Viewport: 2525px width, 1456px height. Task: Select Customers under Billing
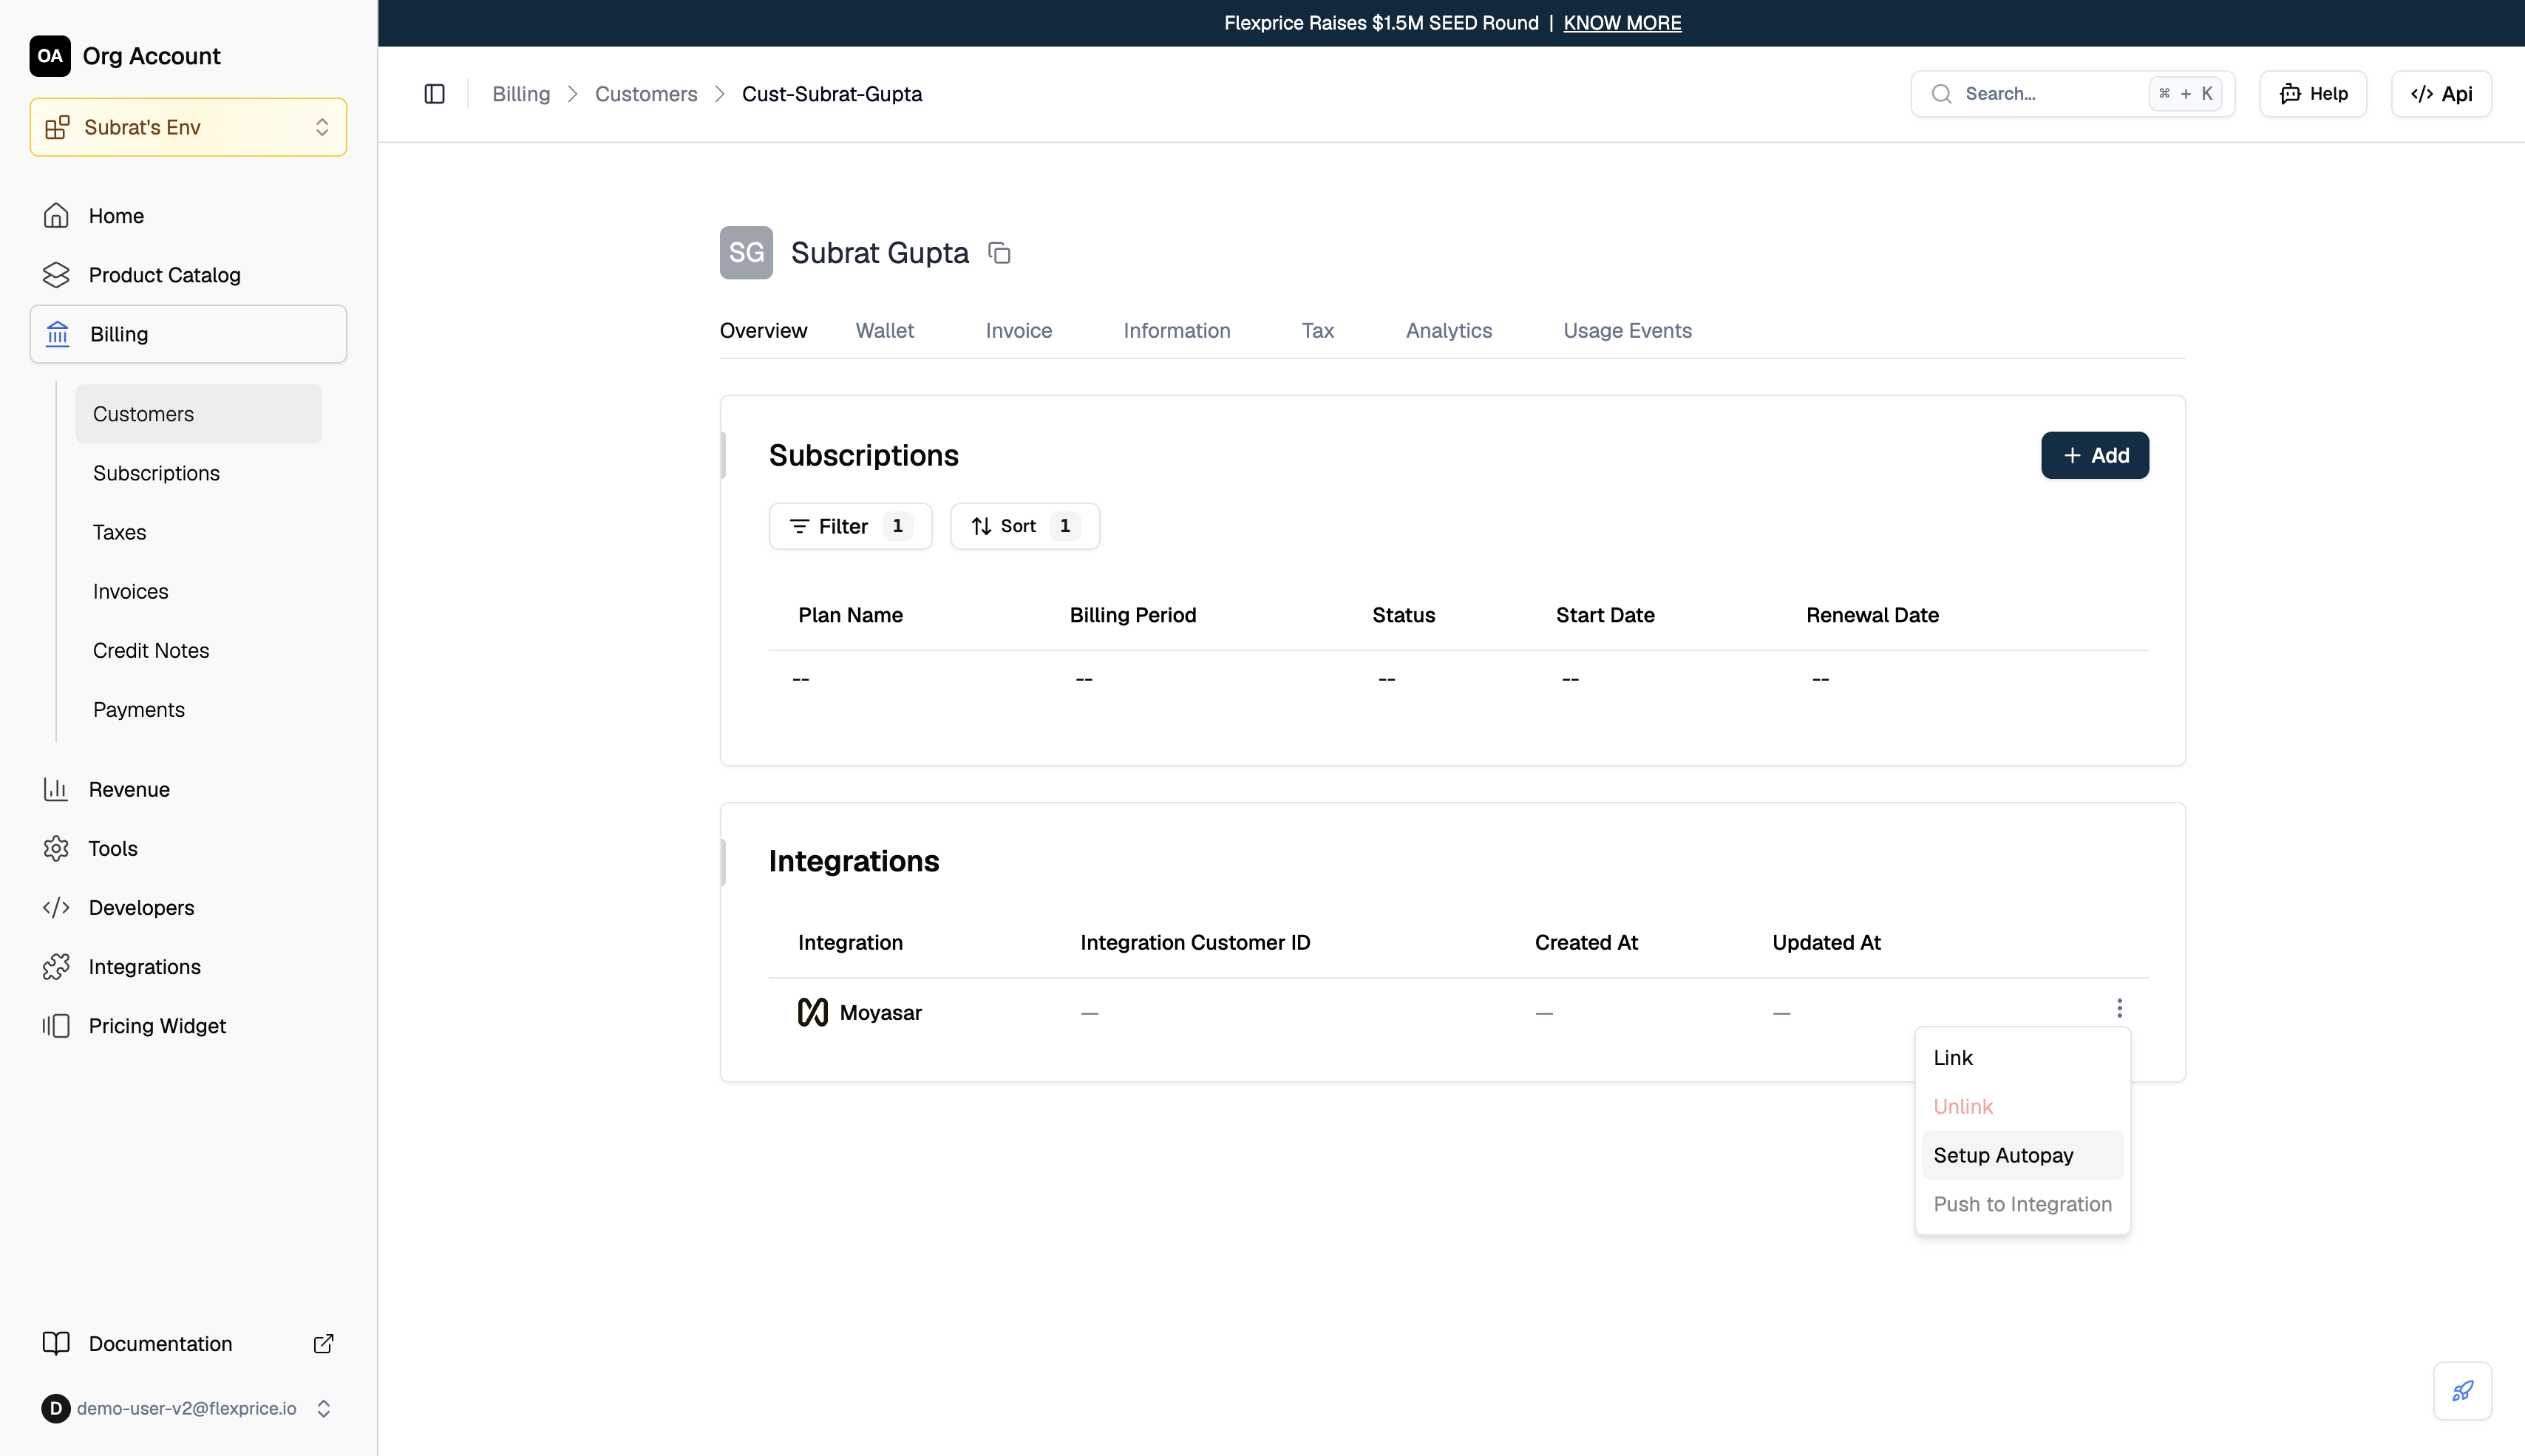[x=198, y=414]
